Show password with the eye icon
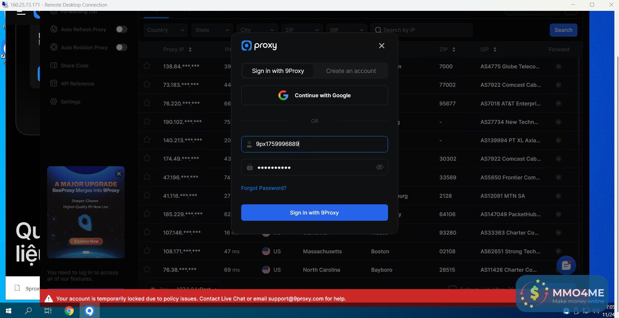Viewport: 619px width, 318px height. coord(379,167)
